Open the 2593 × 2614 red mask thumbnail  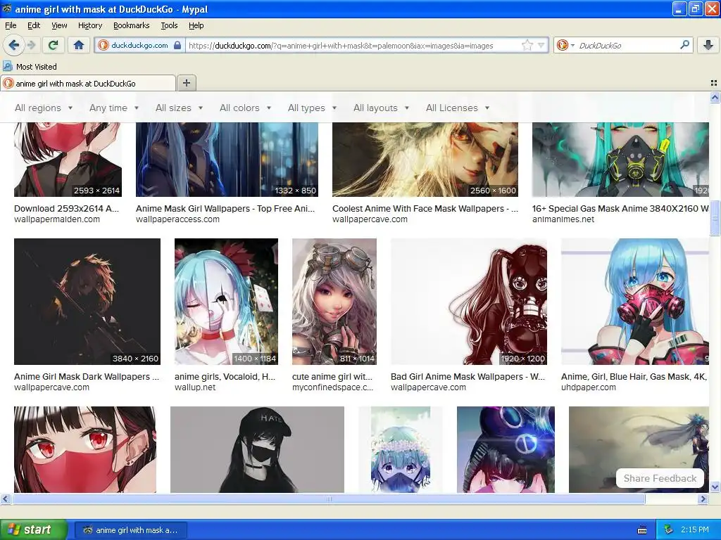point(68,160)
